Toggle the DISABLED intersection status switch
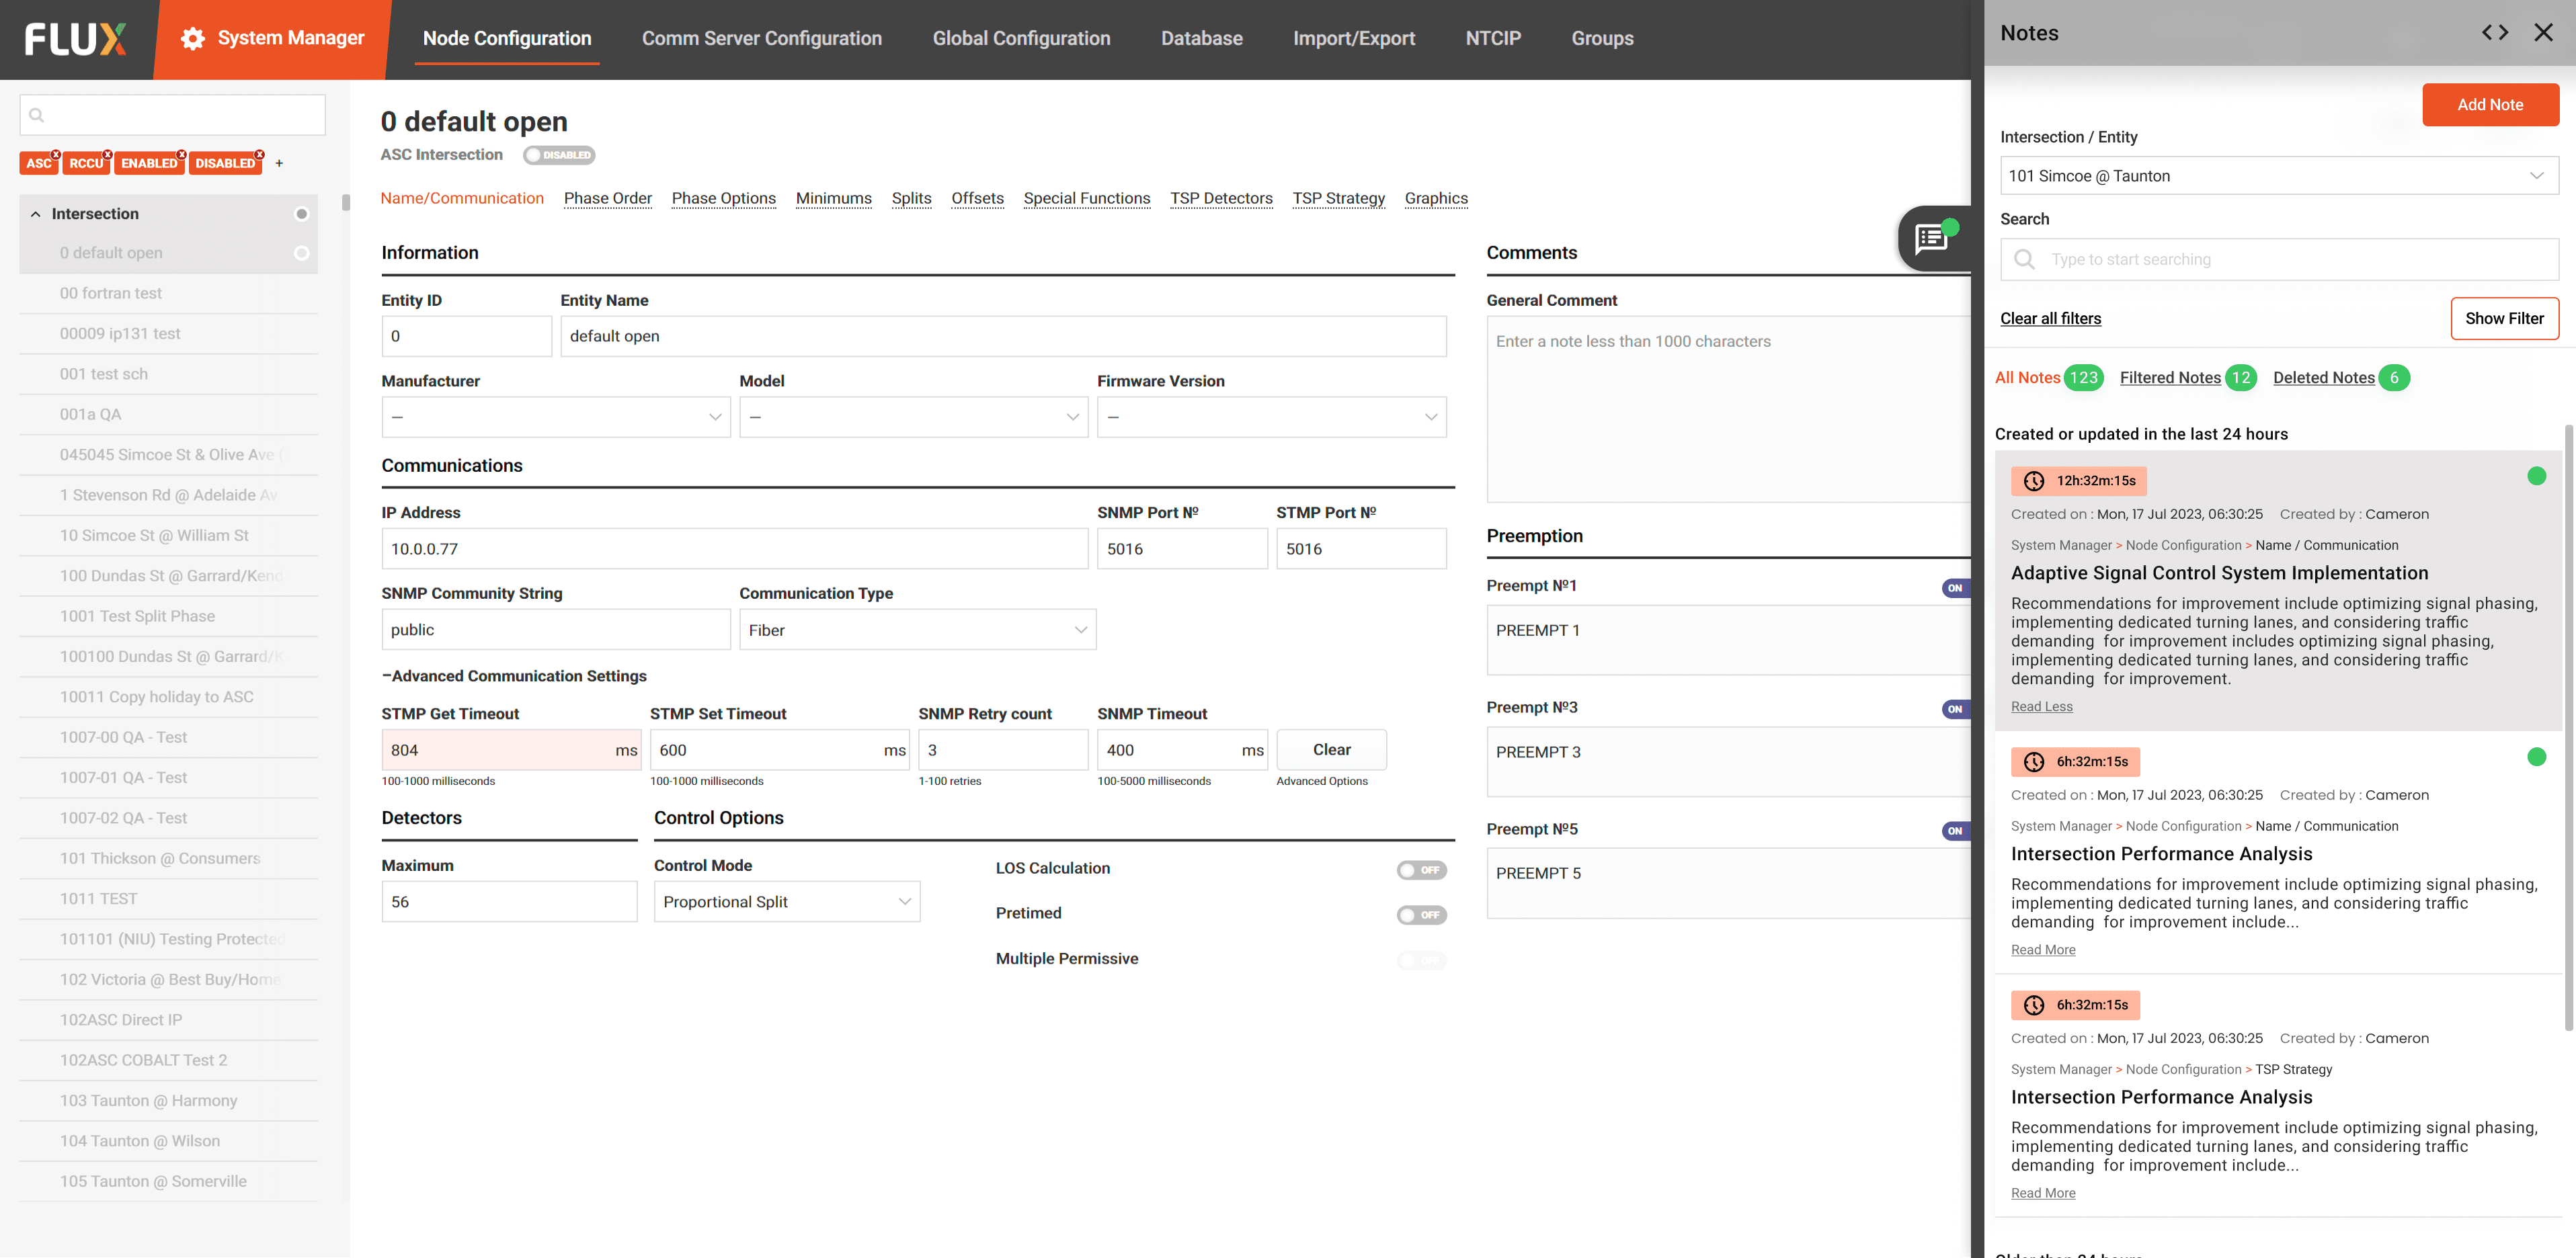Image resolution: width=2576 pixels, height=1258 pixels. 559,155
